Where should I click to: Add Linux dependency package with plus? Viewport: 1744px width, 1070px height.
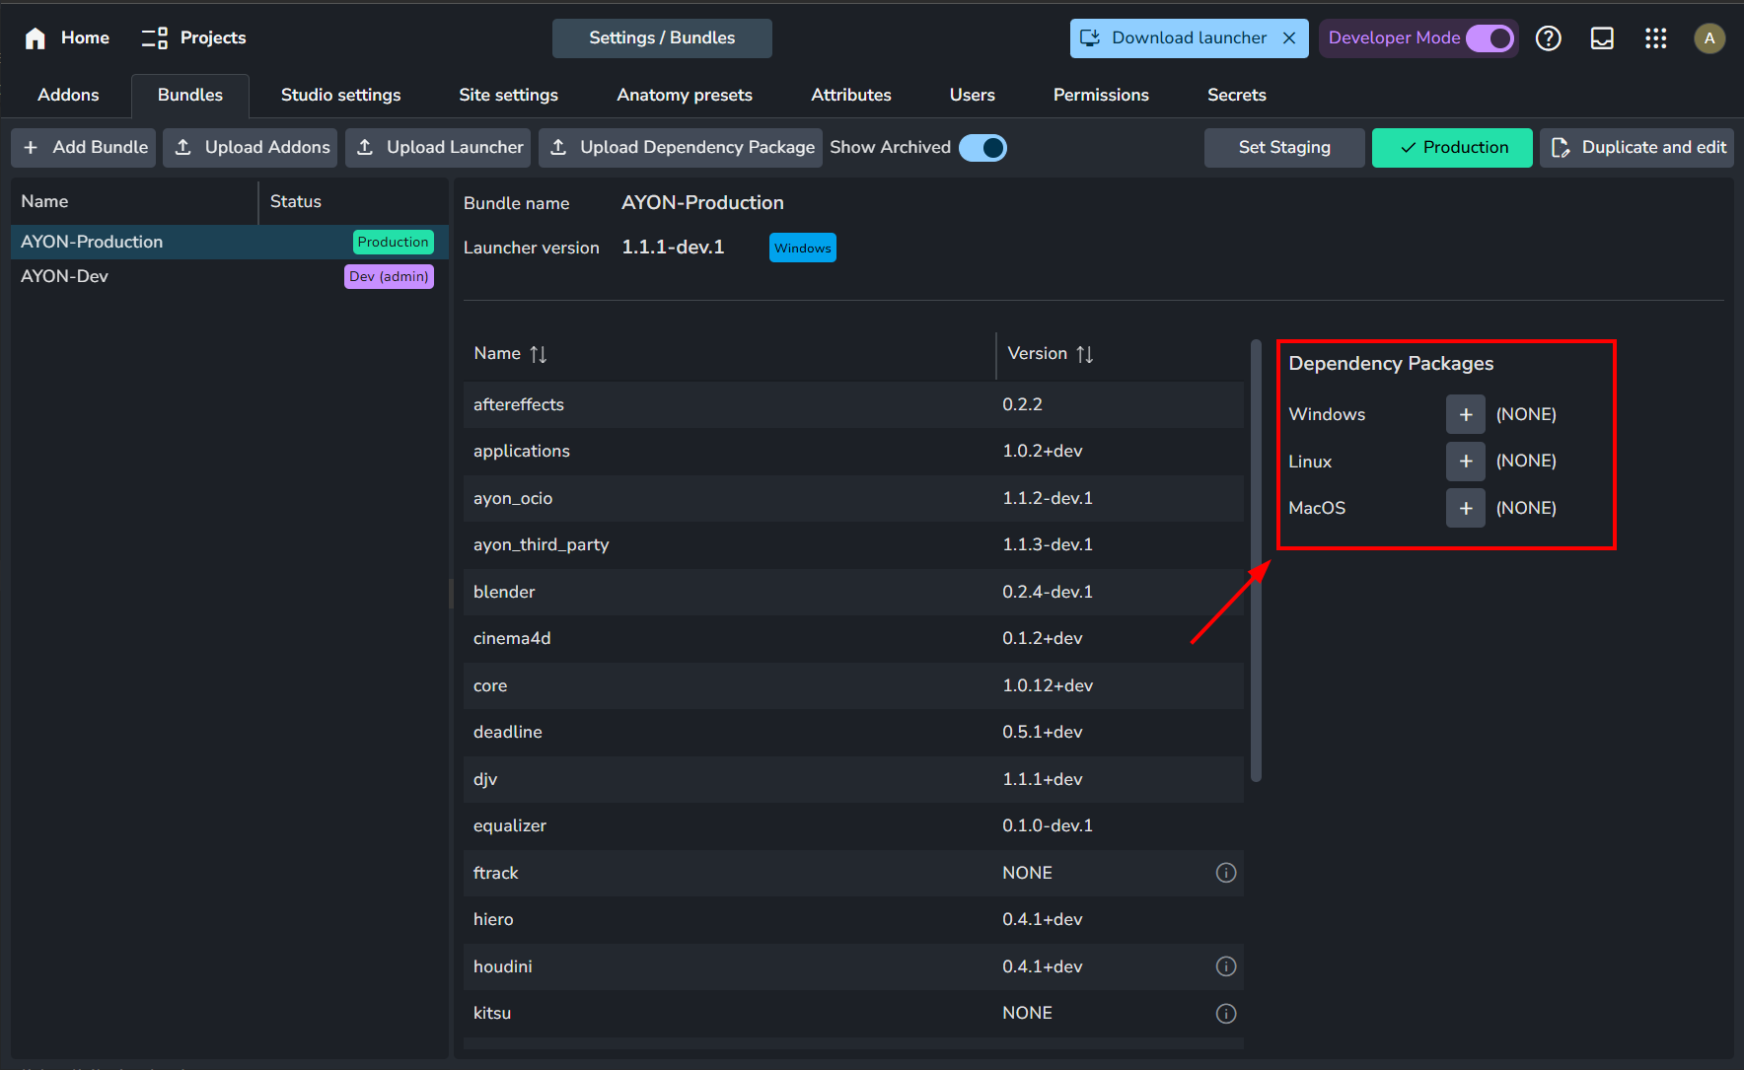coord(1465,462)
